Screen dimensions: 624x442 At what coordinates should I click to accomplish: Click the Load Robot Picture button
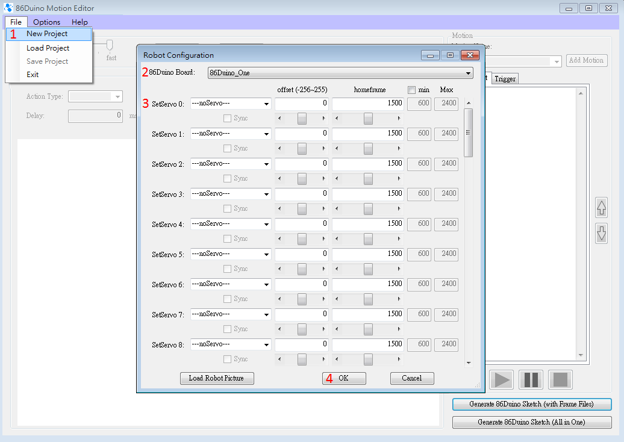217,378
